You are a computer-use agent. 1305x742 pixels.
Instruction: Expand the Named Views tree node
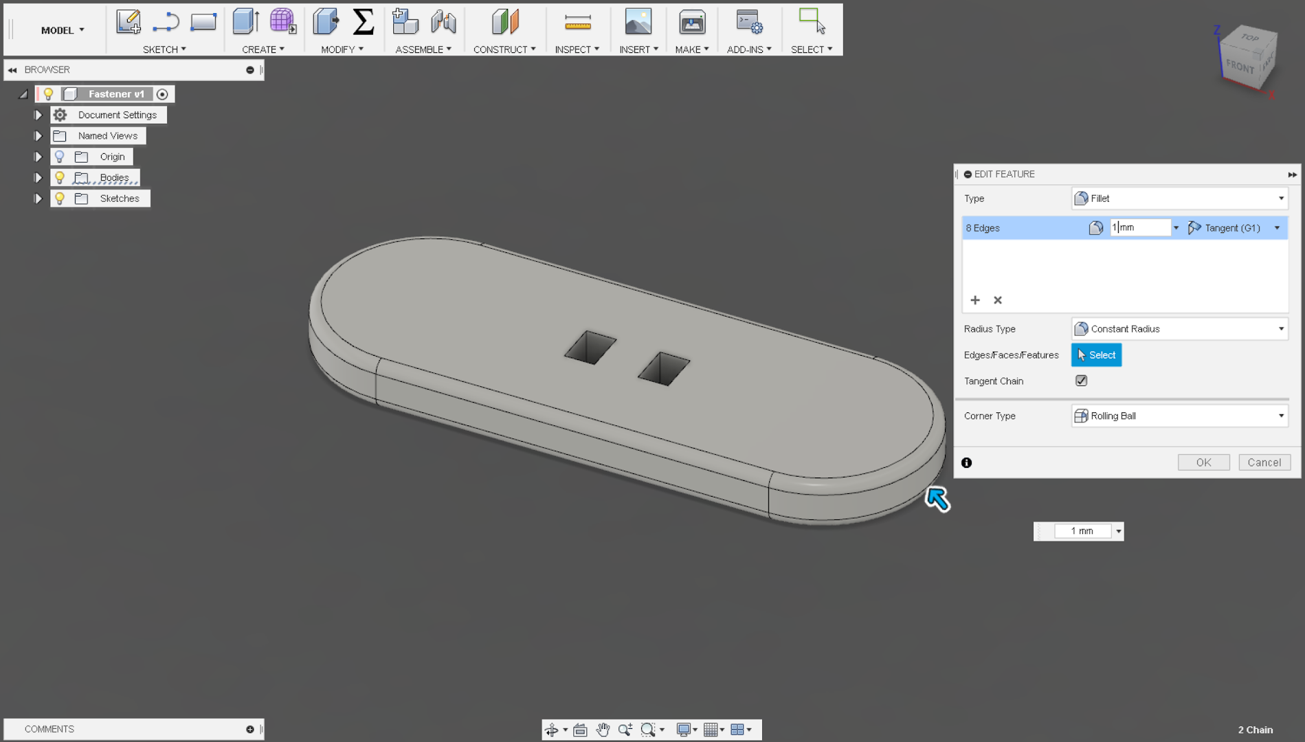(x=38, y=136)
